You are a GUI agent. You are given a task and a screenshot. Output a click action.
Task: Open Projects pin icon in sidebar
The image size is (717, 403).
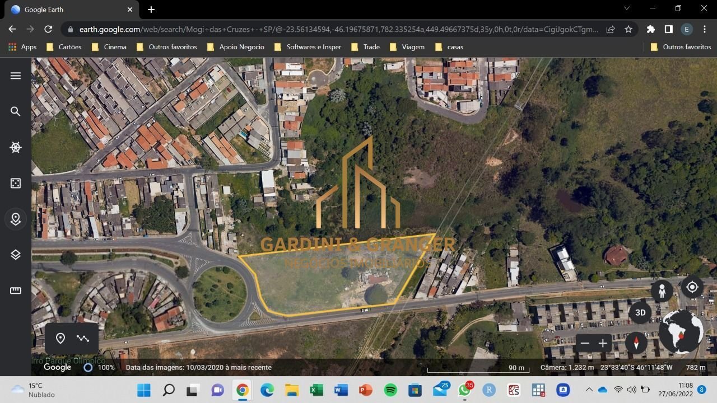pos(16,219)
